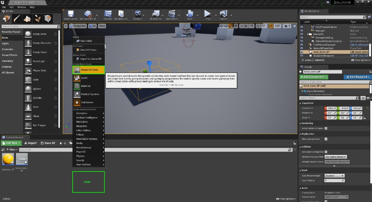Open Update Overlaps Method dropdown
Screen dimensions: 372x202
(336, 157)
